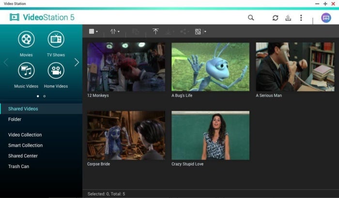Click the search magnifier icon
Screen dimensions: 339x198
tap(251, 17)
